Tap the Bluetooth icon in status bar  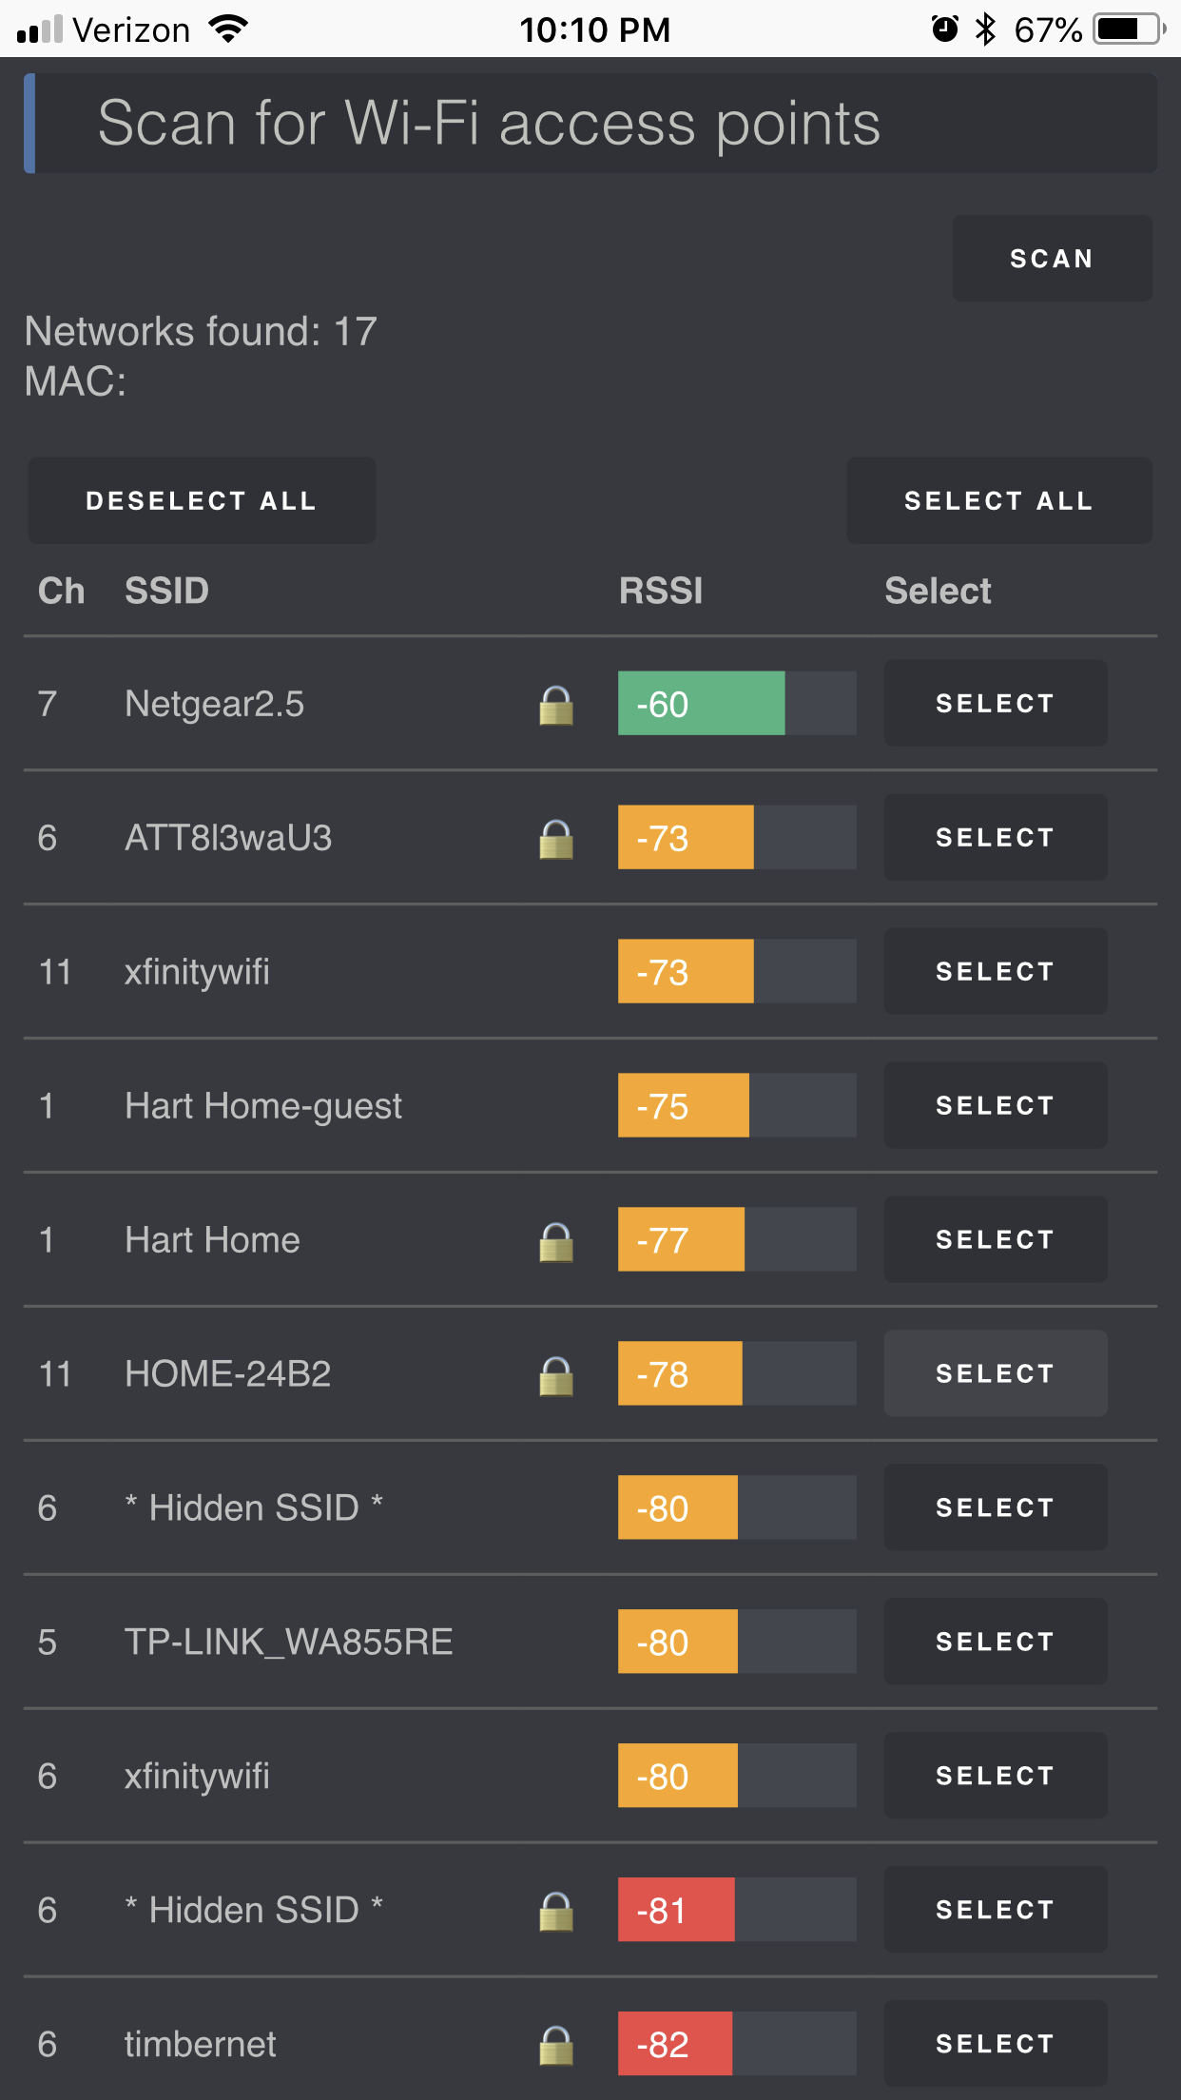(x=985, y=29)
